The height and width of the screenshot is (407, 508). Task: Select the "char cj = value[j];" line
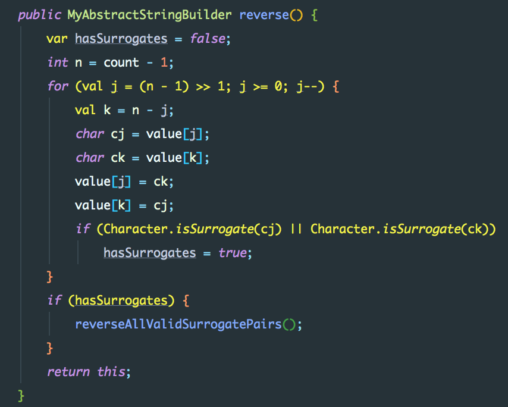point(142,134)
